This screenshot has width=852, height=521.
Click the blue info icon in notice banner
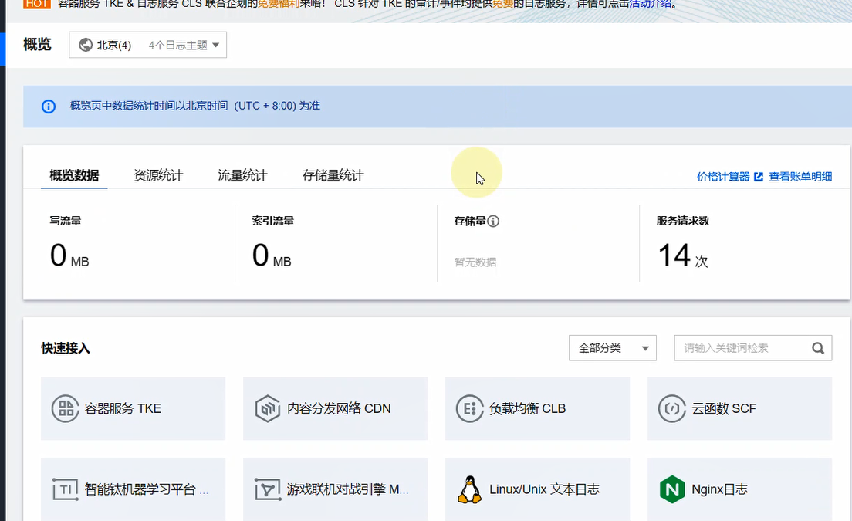pos(49,107)
